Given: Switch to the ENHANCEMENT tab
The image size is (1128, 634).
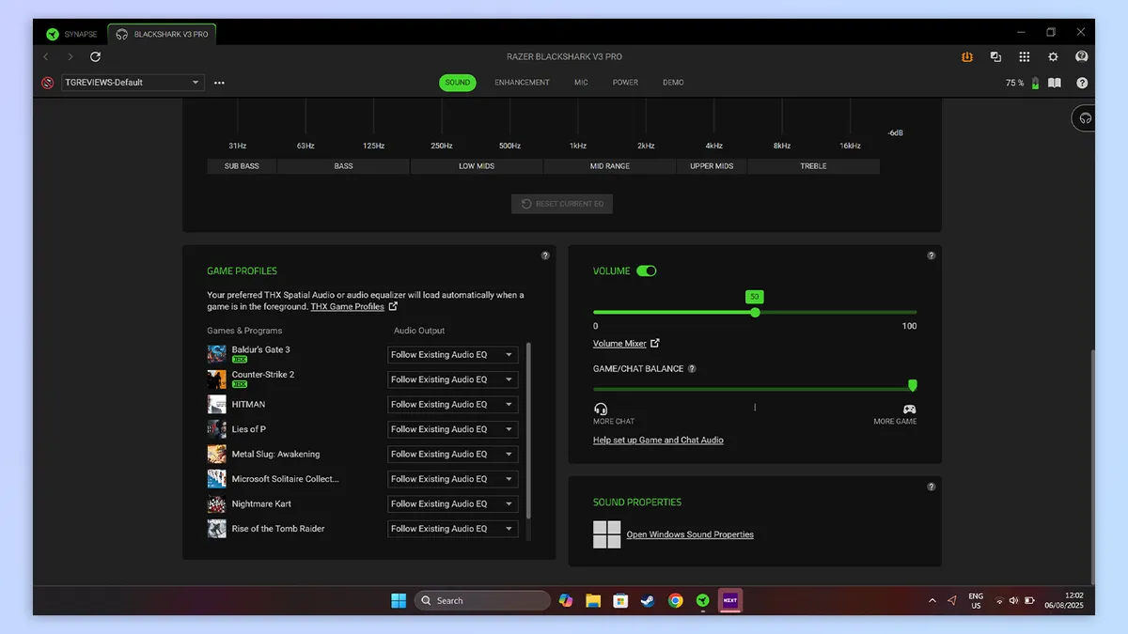Looking at the screenshot, I should (522, 83).
